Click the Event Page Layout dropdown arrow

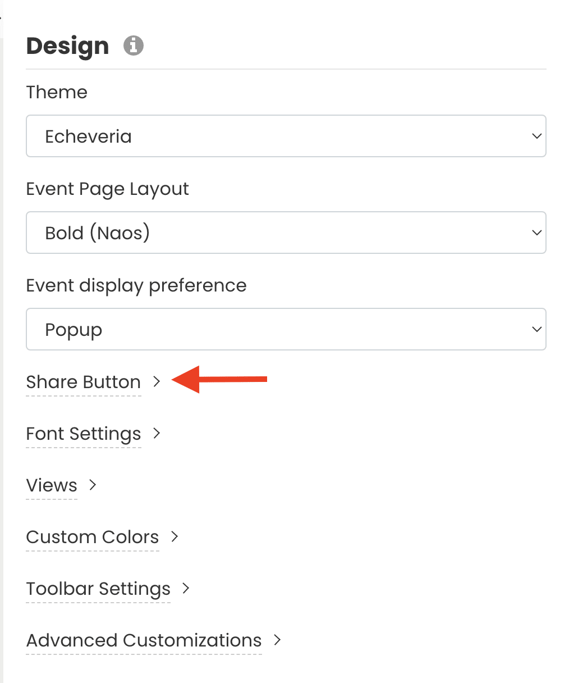pos(536,233)
